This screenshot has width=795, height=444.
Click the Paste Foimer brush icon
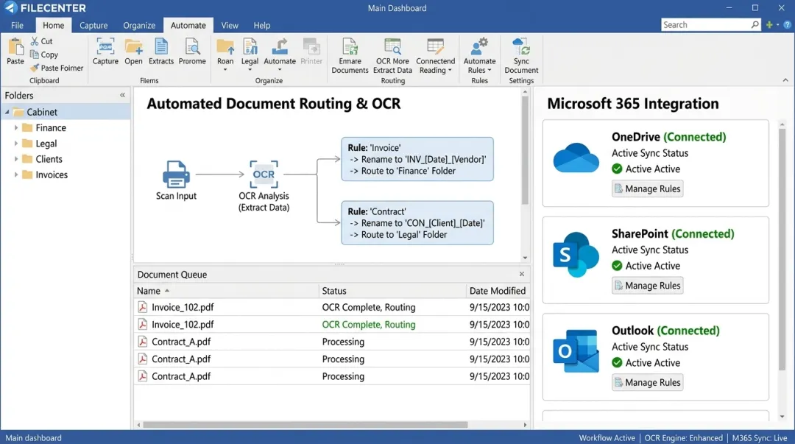click(35, 68)
